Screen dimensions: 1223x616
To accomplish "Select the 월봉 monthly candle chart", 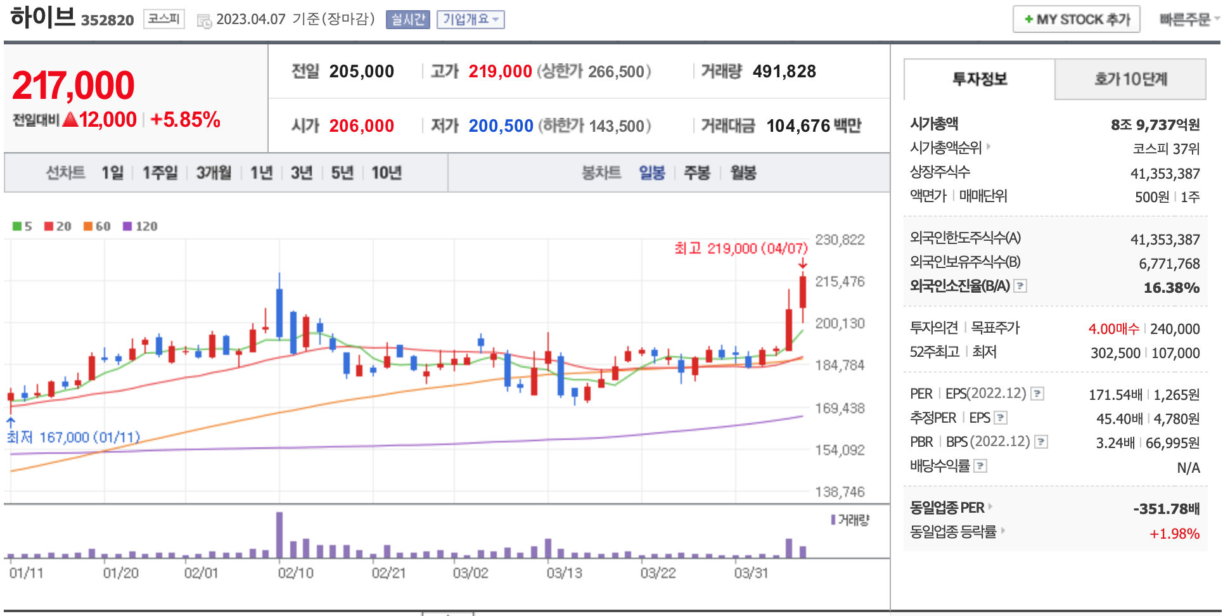I will pos(743,173).
